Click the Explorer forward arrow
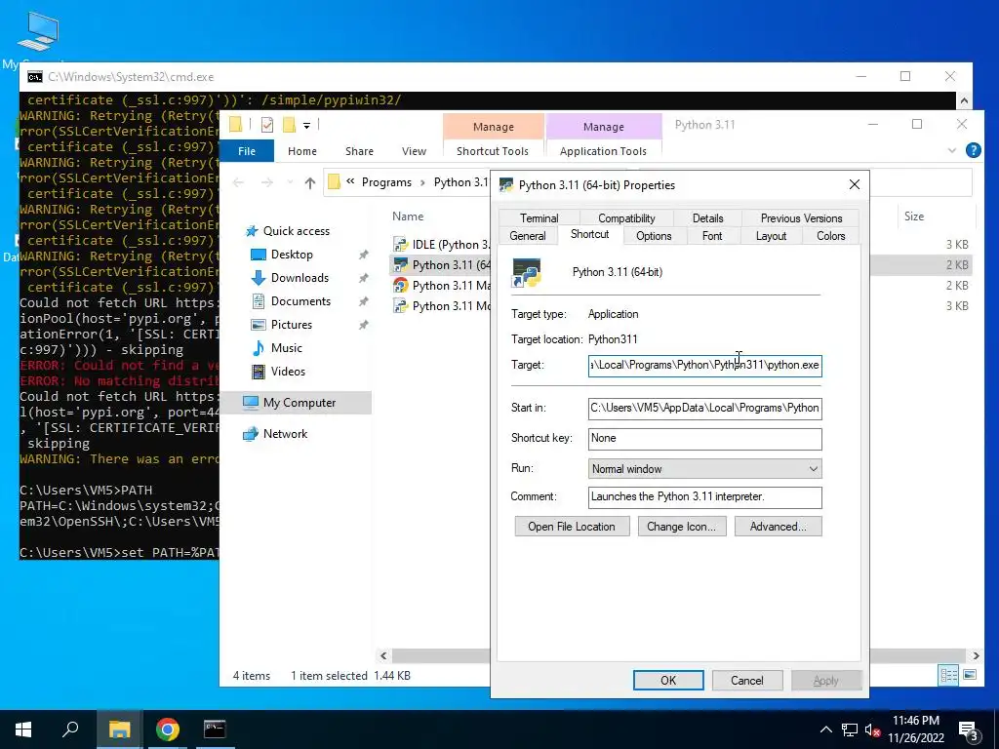Screen dimensions: 999x749 click(267, 182)
